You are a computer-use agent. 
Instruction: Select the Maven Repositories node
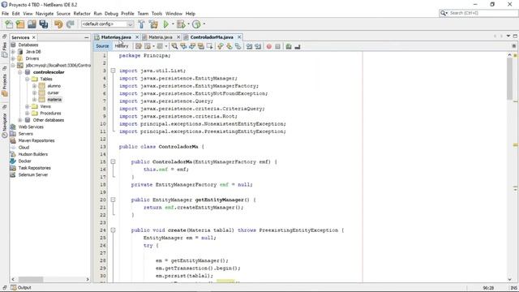coord(36,140)
